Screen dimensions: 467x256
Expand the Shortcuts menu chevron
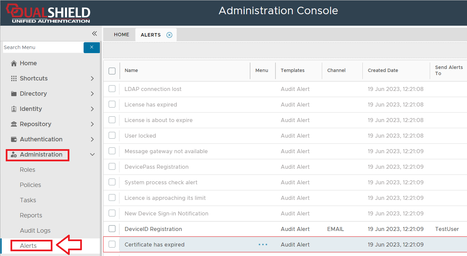tap(92, 78)
